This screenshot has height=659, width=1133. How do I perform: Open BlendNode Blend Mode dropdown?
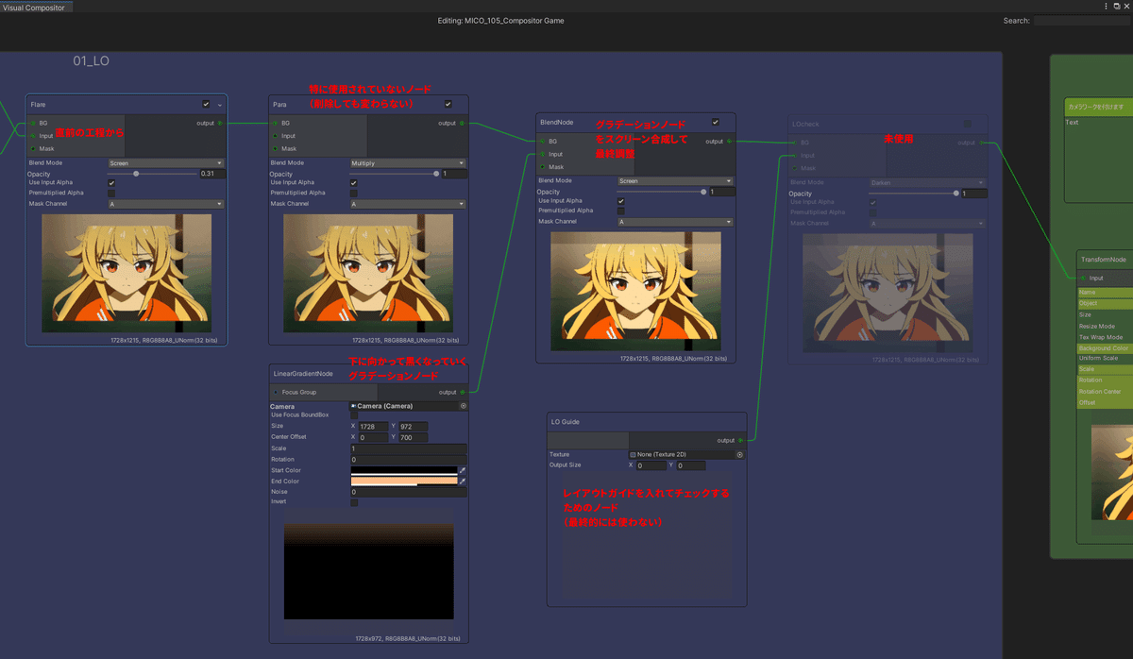click(675, 180)
